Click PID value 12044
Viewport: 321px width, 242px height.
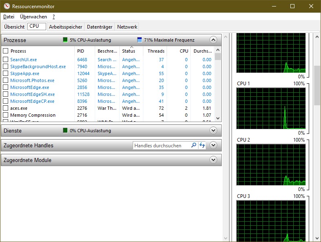[83, 73]
